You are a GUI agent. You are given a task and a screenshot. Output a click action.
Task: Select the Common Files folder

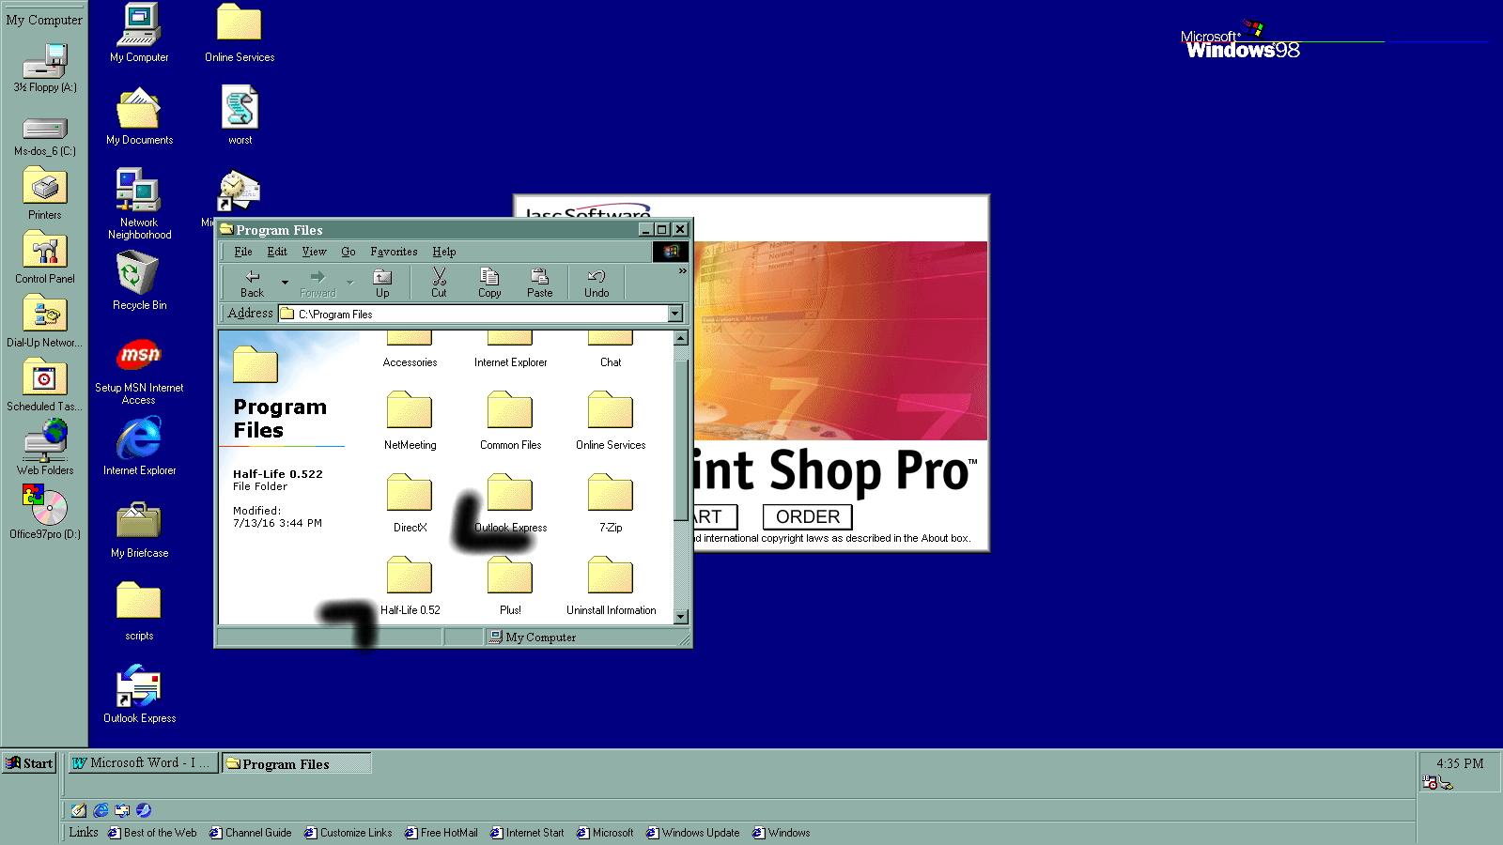(x=510, y=420)
